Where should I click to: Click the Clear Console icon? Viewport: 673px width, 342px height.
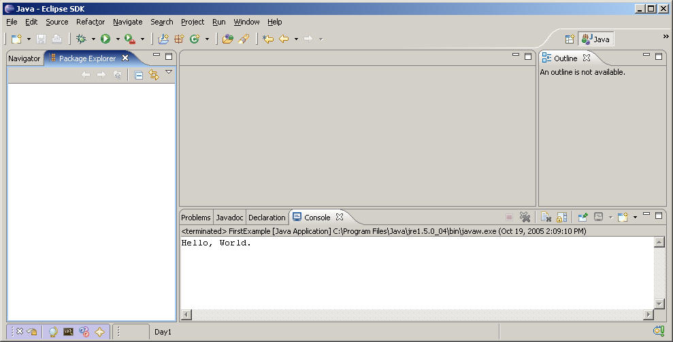coord(546,217)
